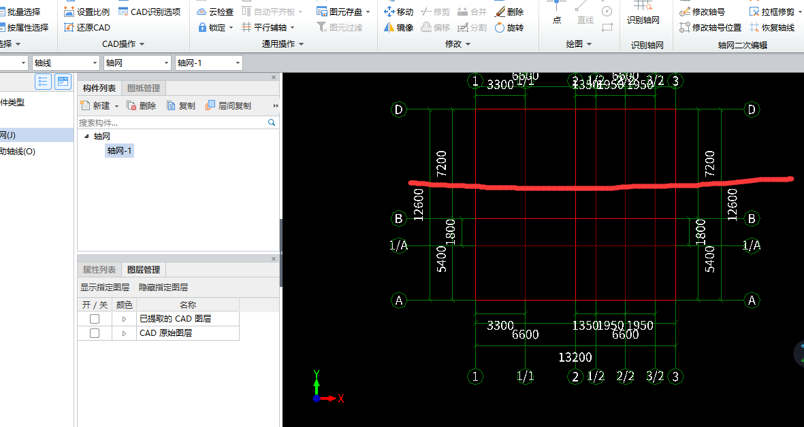Image resolution: width=804 pixels, height=427 pixels.
Task: Click the 13200 dimension label in drawing
Action: tap(575, 357)
